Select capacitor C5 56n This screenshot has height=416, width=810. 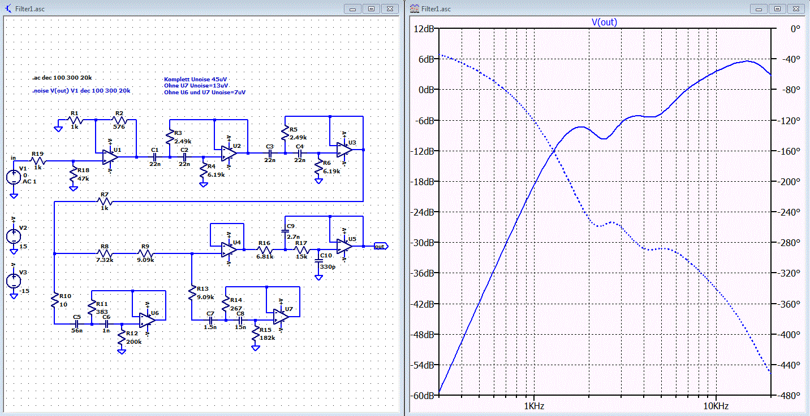coord(76,324)
